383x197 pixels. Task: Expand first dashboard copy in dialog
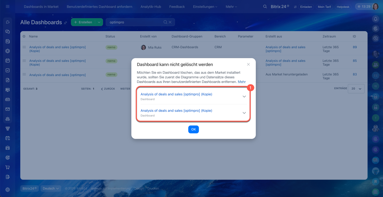click(244, 96)
